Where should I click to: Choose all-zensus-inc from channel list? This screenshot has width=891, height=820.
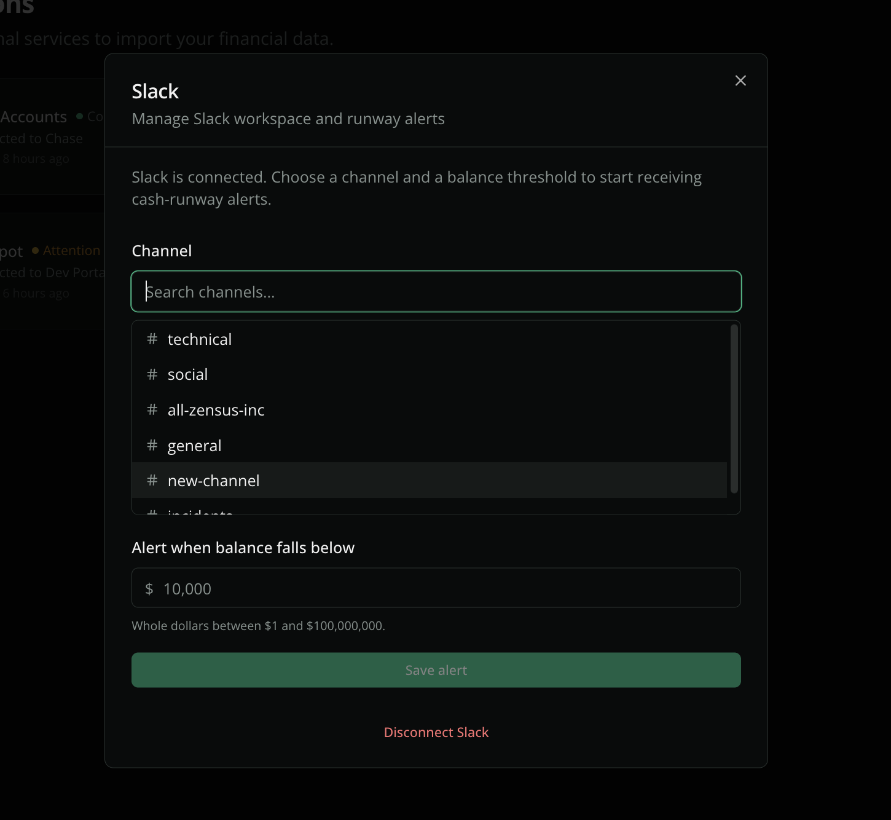point(430,410)
